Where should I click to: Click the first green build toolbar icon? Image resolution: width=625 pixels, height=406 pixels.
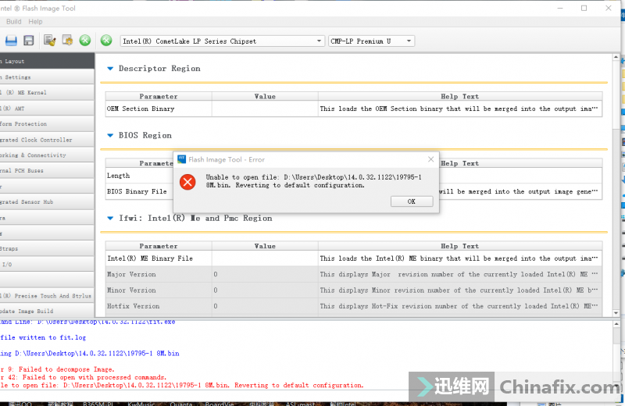coord(85,41)
